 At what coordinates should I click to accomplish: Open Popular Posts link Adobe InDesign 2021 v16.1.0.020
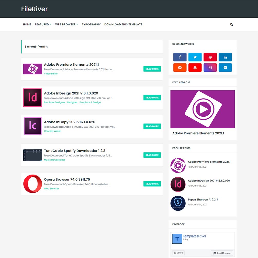[209, 180]
